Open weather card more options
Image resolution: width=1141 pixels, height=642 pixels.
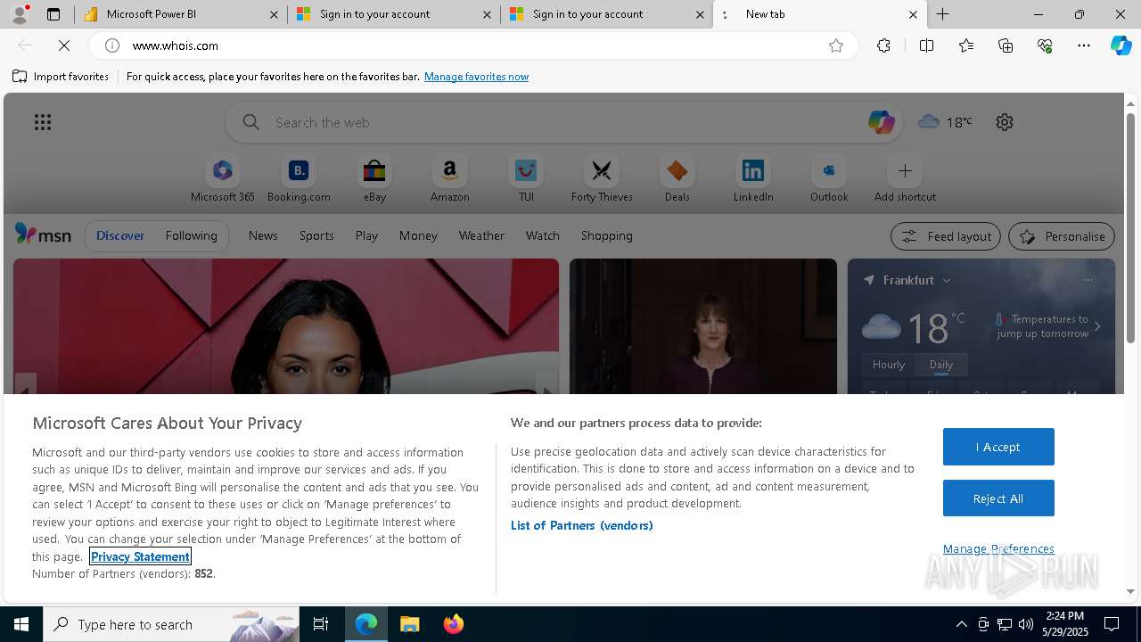coord(1088,280)
